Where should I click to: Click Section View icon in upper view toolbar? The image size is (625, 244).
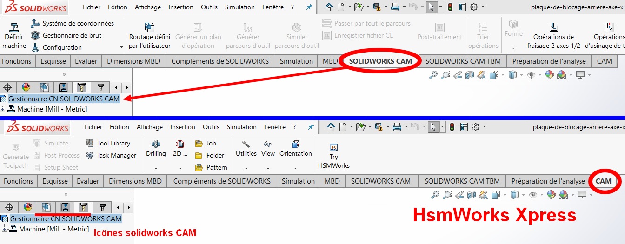click(x=470, y=75)
